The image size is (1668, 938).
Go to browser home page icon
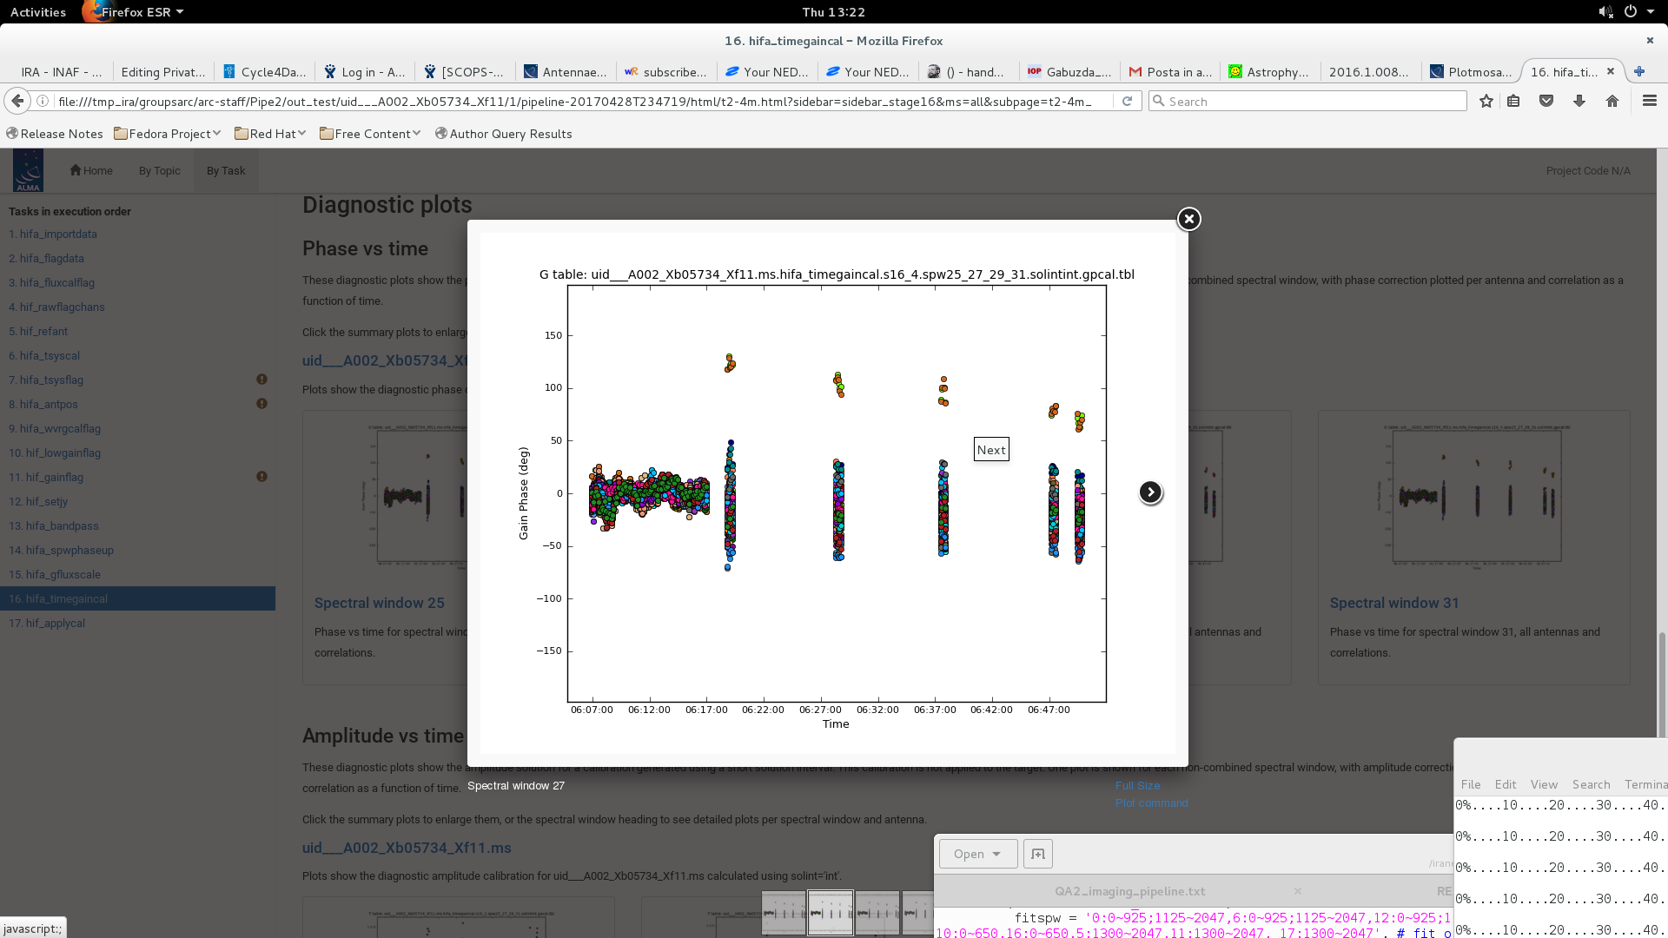click(1612, 101)
